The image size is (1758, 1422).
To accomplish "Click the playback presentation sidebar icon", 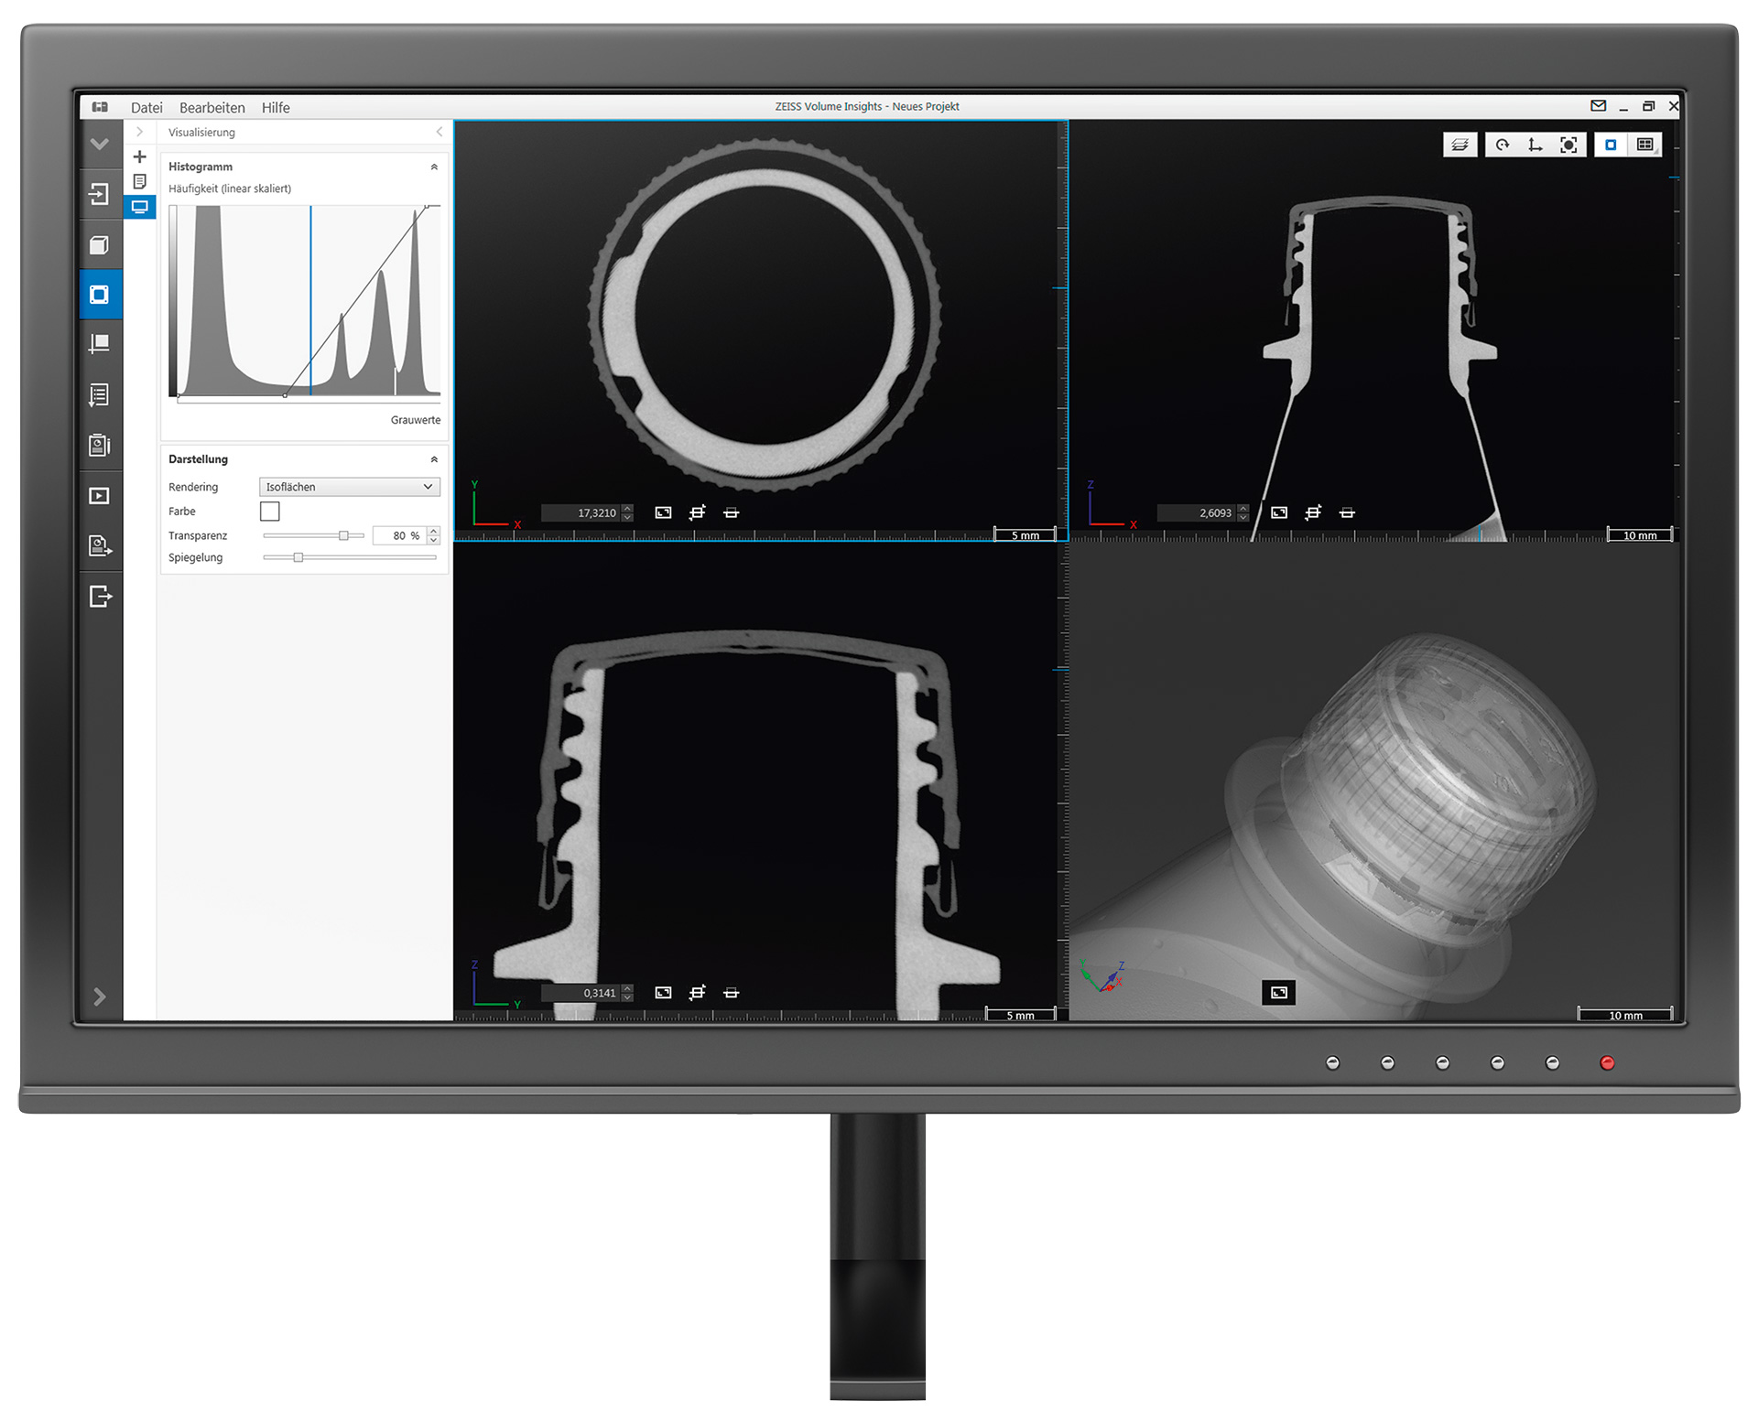I will (x=99, y=496).
